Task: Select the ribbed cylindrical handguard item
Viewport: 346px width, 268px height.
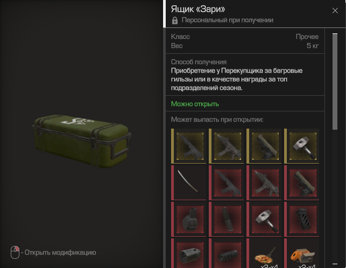Action: point(189,253)
